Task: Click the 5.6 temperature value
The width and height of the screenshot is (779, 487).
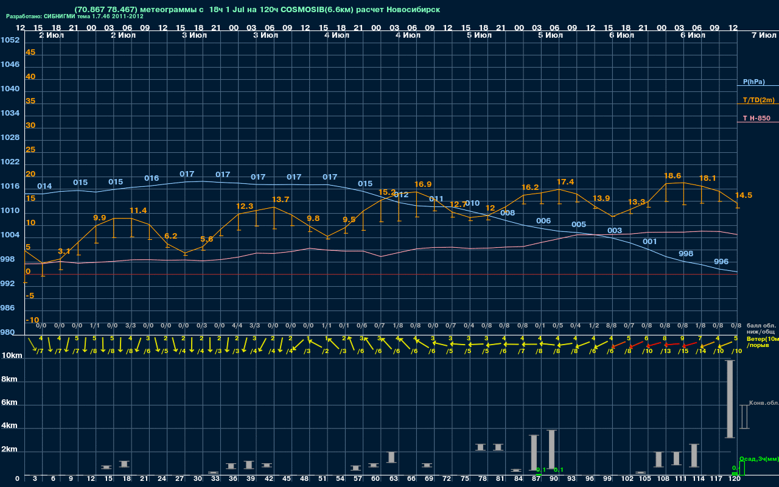Action: (206, 239)
